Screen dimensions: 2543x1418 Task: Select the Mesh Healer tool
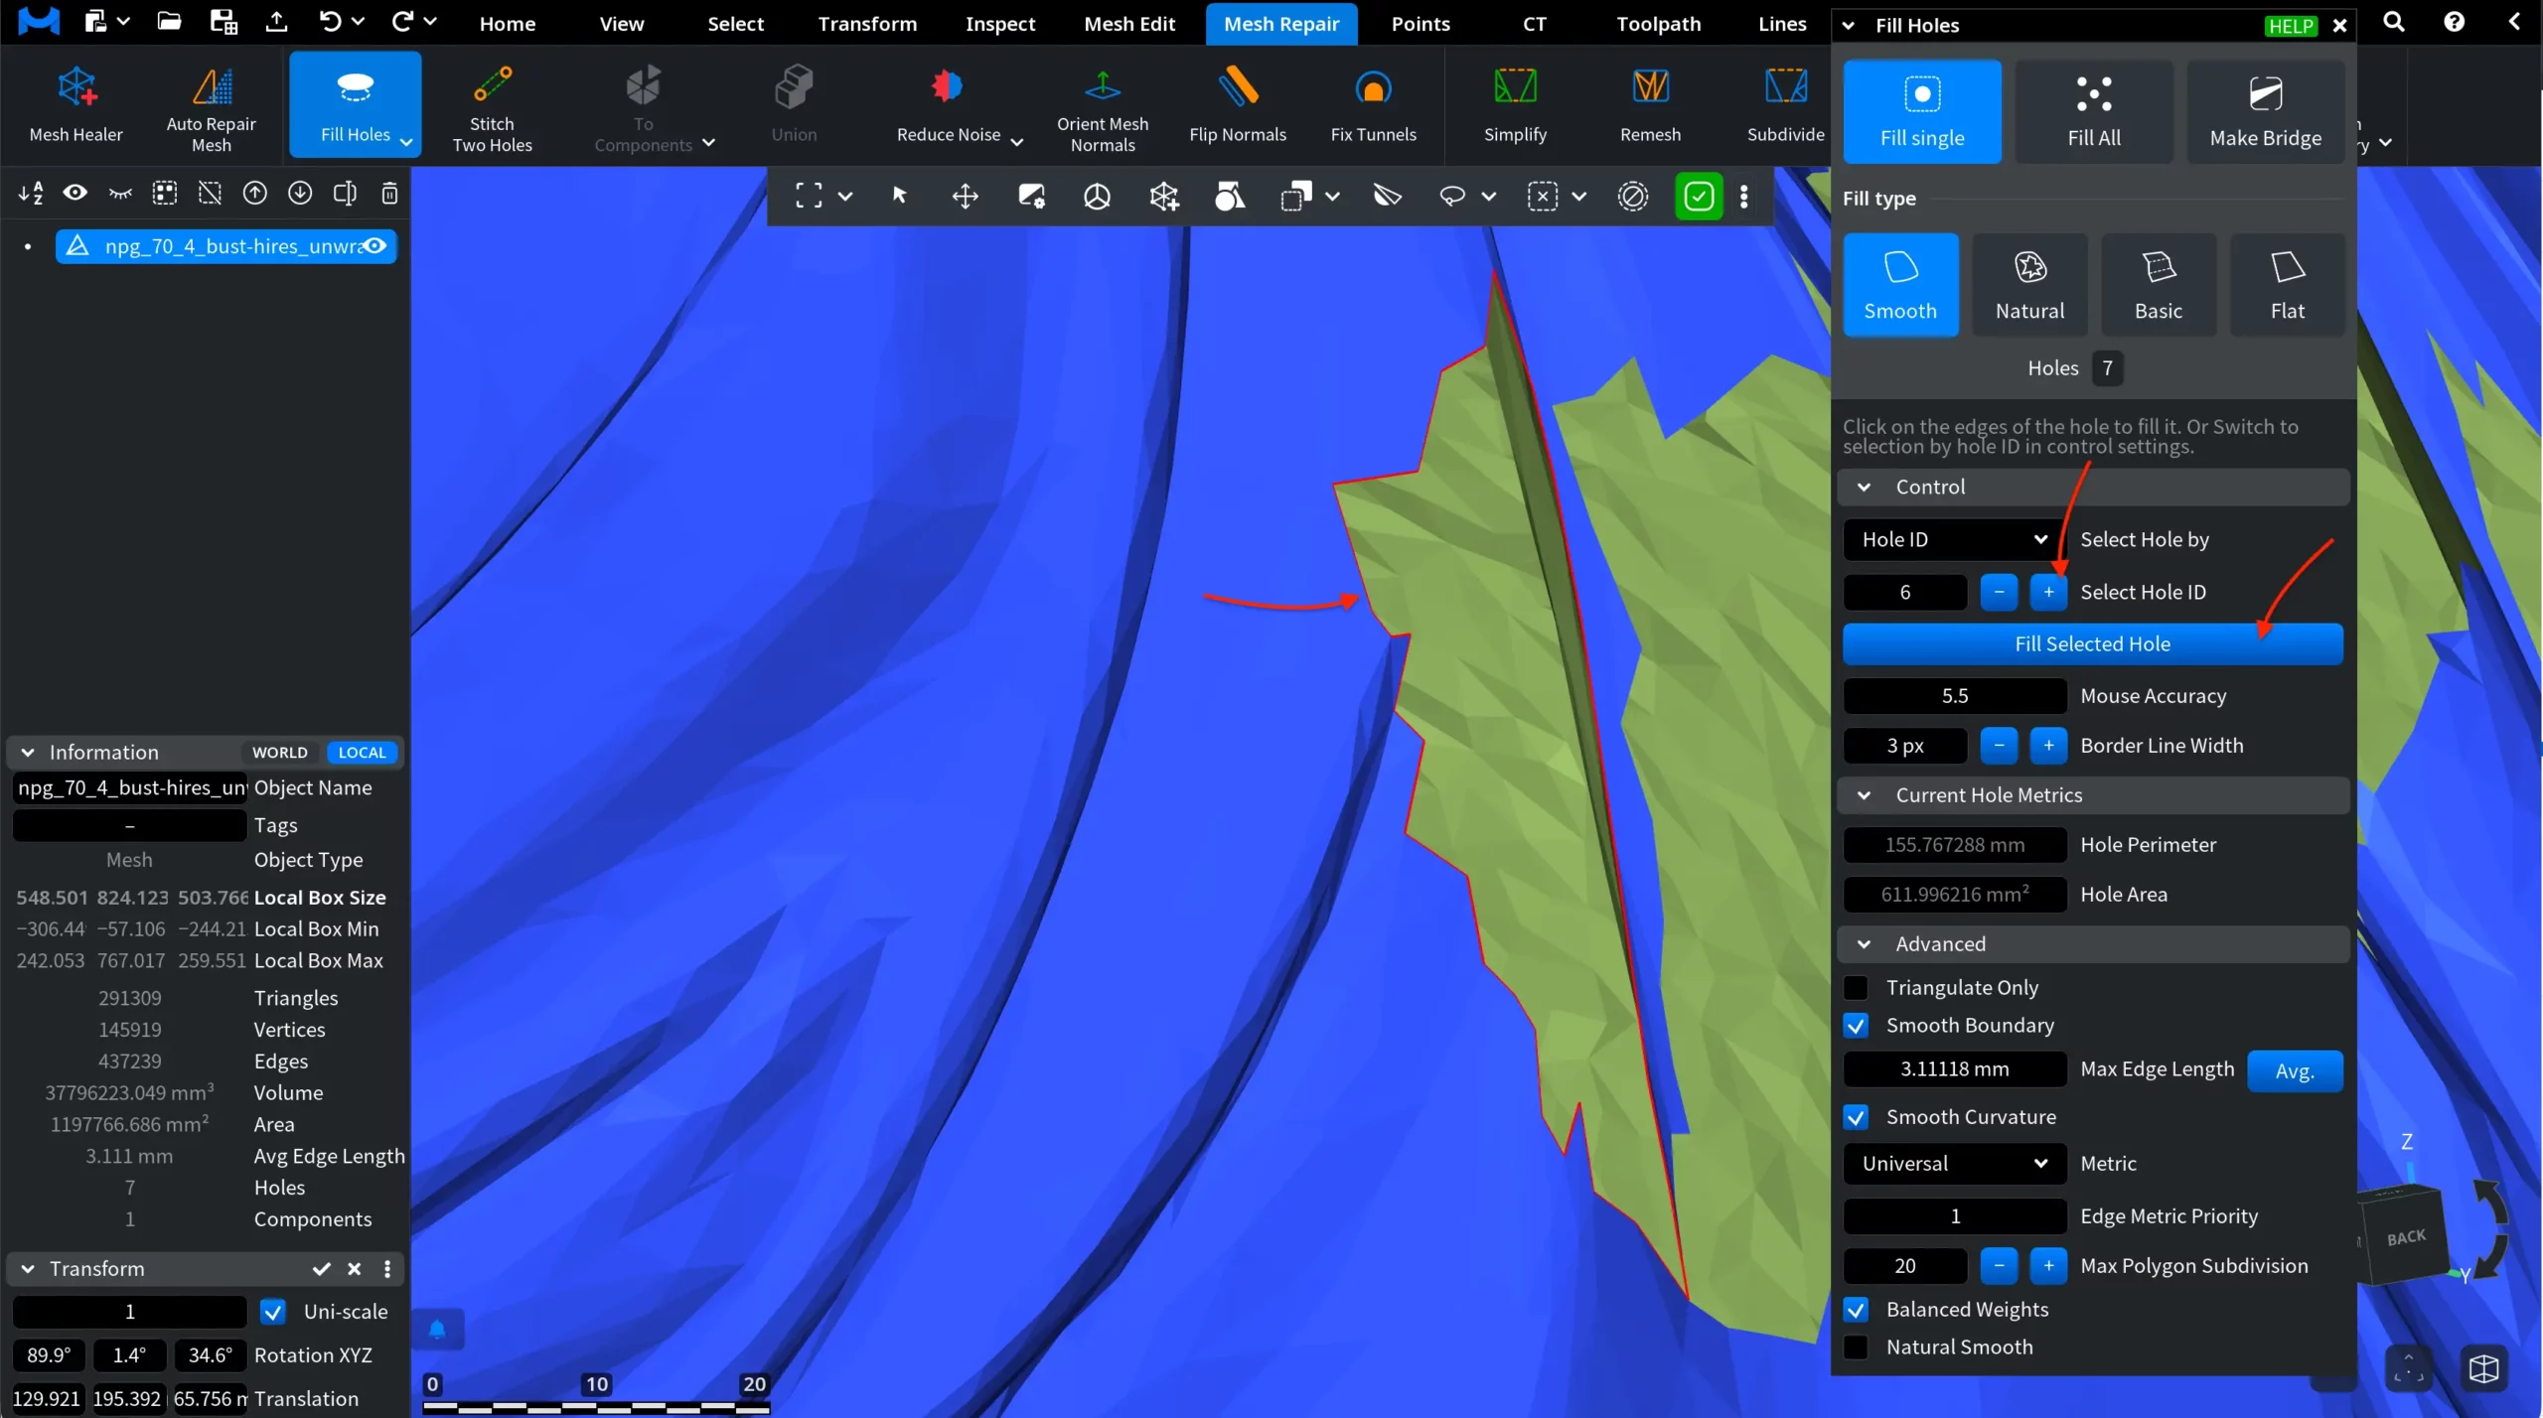click(75, 104)
